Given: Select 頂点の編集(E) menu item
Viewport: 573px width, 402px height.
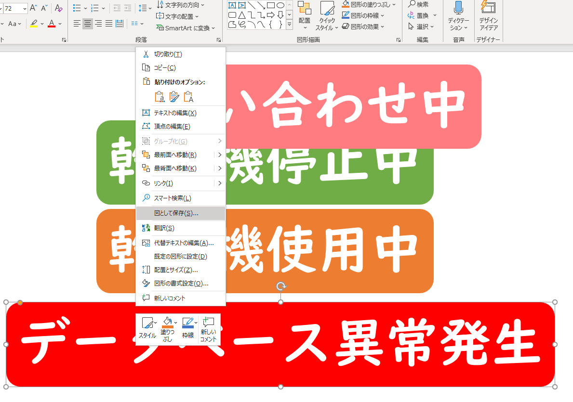Looking at the screenshot, I should coord(181,127).
